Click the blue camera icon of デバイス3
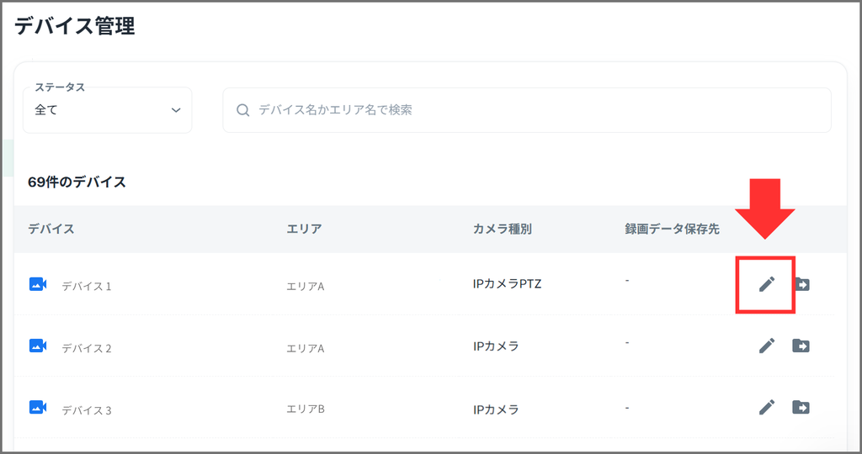The width and height of the screenshot is (862, 454). click(x=38, y=408)
